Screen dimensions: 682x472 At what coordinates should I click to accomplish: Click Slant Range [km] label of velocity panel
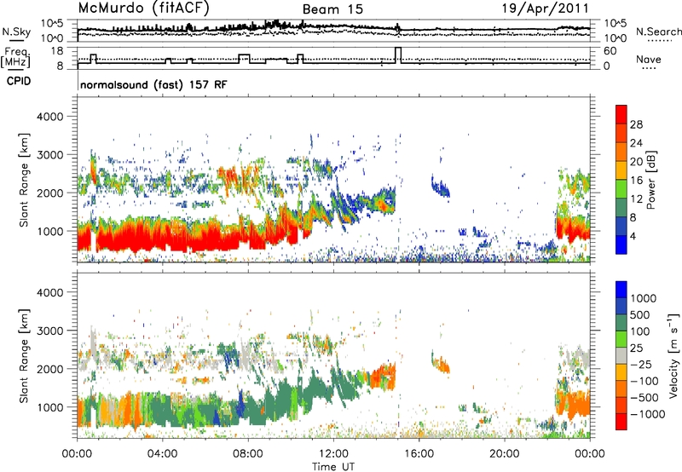click(x=24, y=355)
